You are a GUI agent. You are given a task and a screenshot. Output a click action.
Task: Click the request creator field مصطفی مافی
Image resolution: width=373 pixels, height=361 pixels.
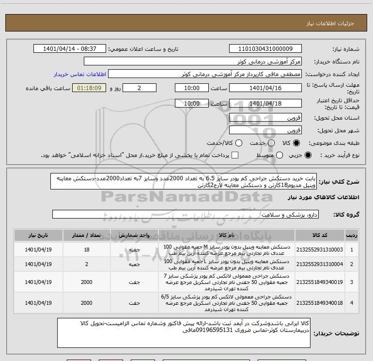point(205,74)
